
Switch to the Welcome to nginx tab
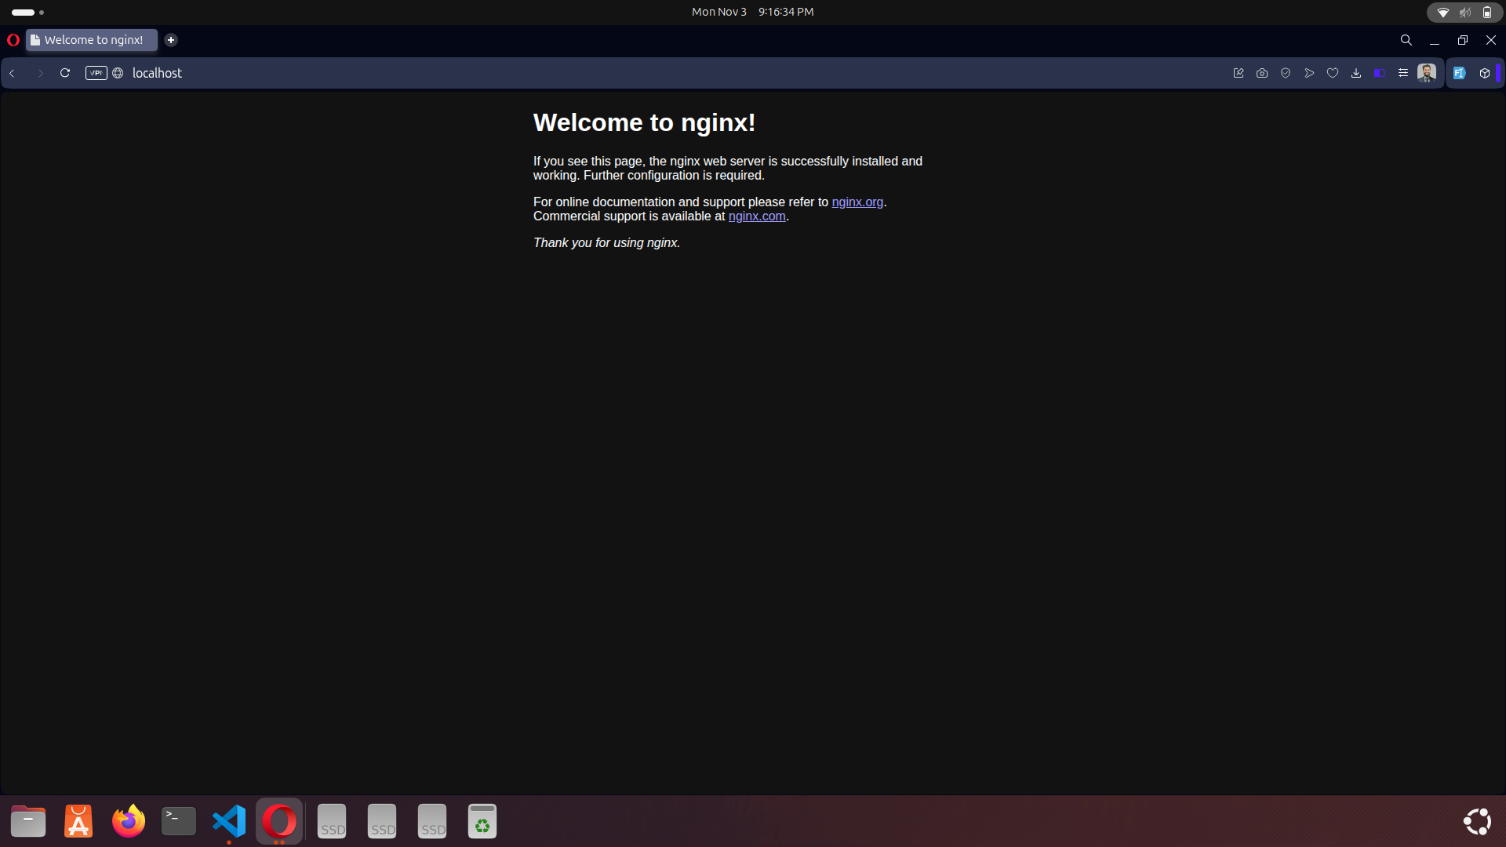click(91, 40)
